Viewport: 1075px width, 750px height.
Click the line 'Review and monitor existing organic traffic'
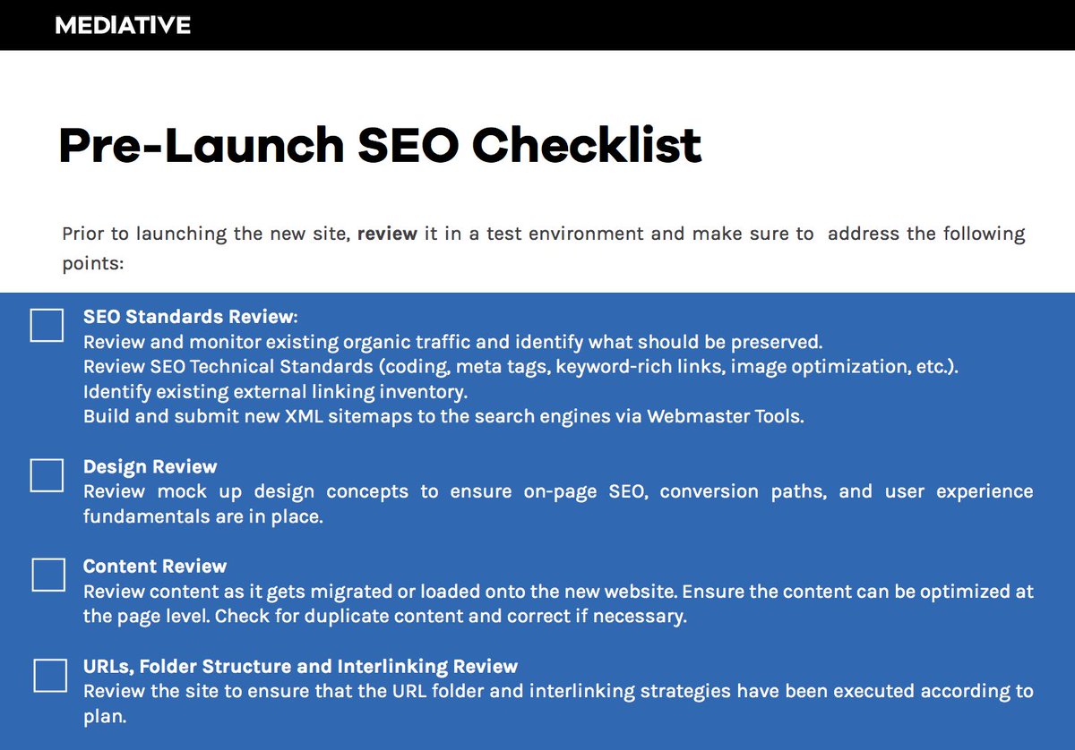point(453,342)
